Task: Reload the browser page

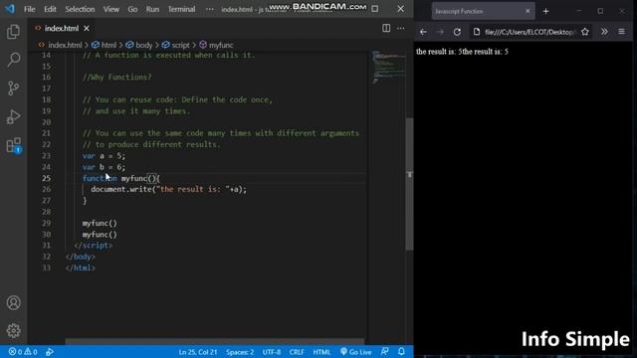Action: coord(457,32)
